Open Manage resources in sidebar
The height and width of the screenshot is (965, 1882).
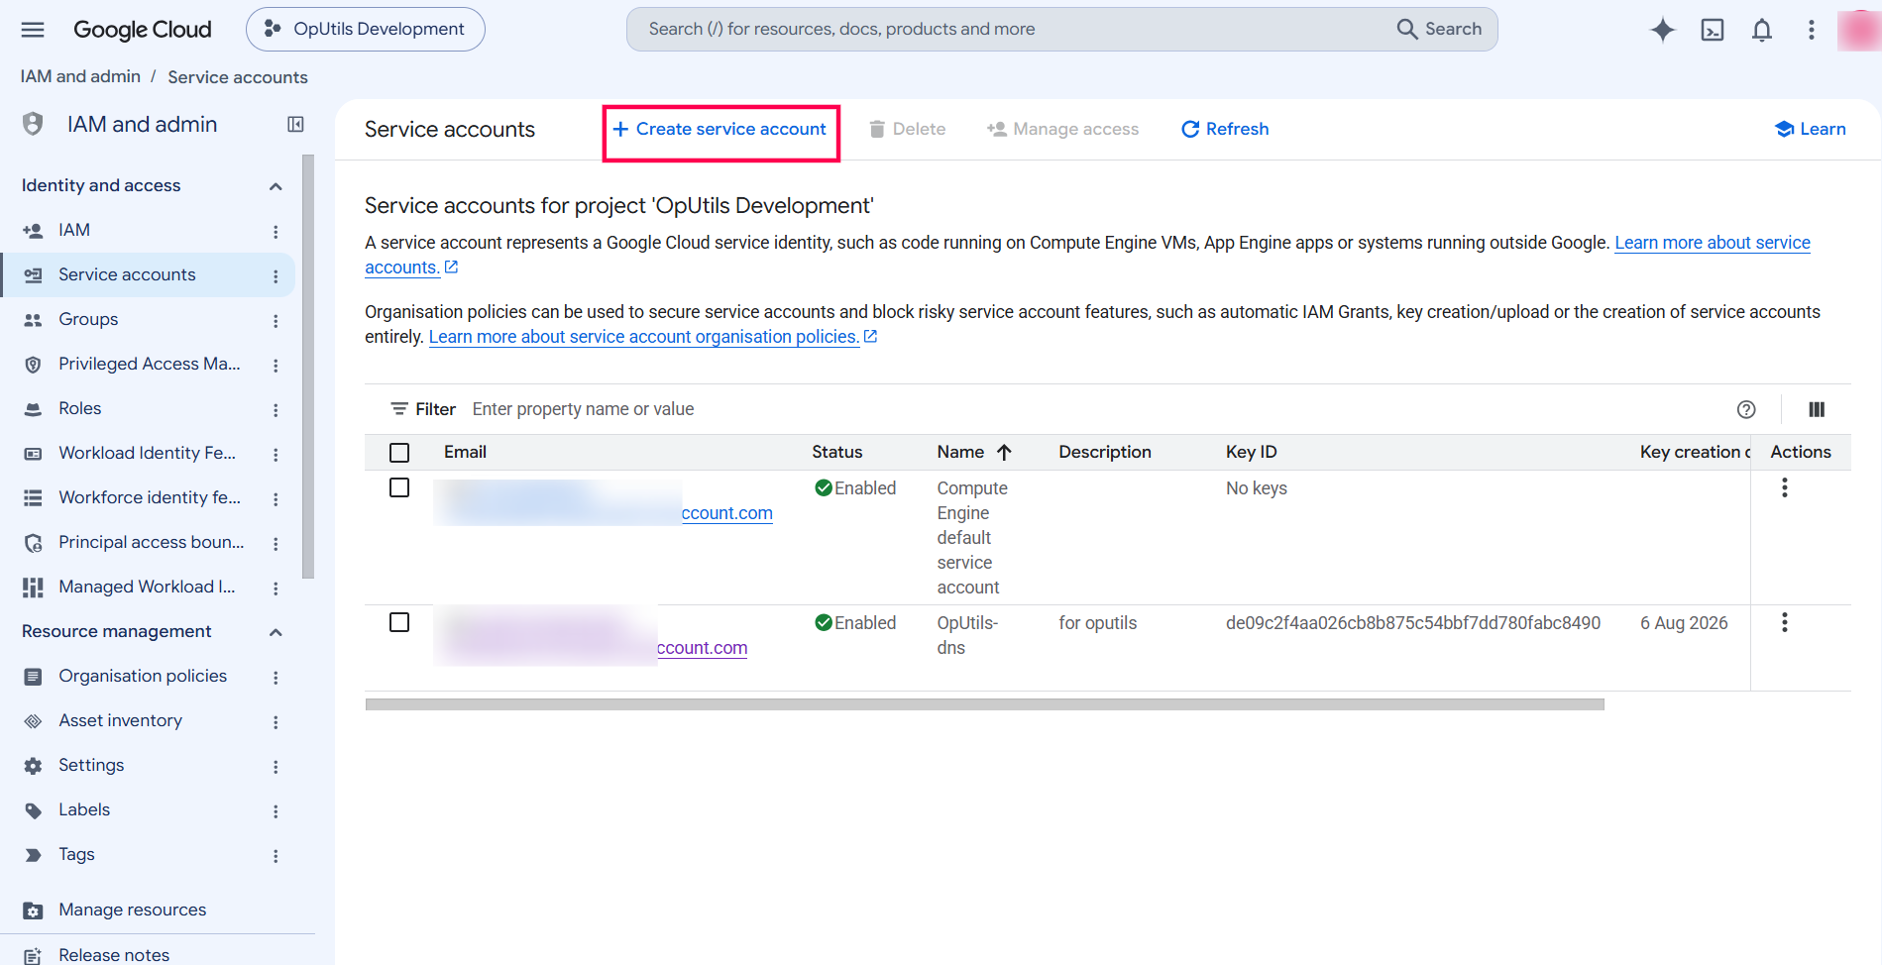click(x=132, y=910)
